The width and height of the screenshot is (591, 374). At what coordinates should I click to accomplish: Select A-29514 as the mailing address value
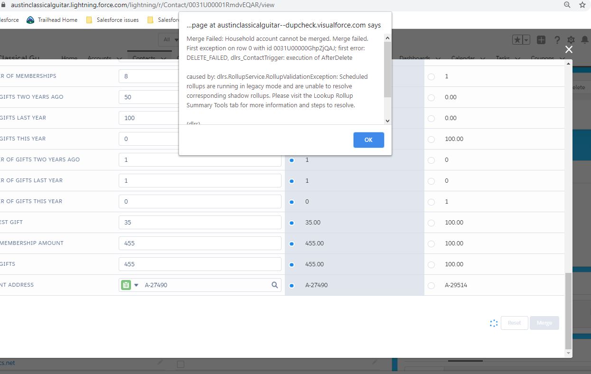431,285
